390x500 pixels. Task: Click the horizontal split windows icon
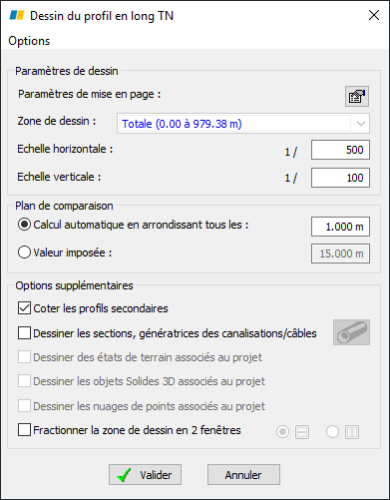(302, 432)
